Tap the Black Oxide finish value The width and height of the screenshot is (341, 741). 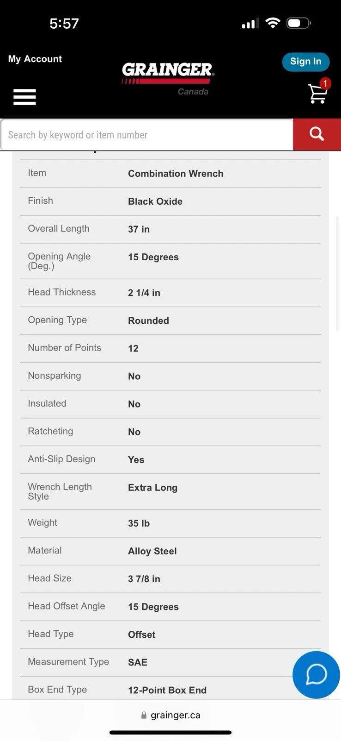155,201
